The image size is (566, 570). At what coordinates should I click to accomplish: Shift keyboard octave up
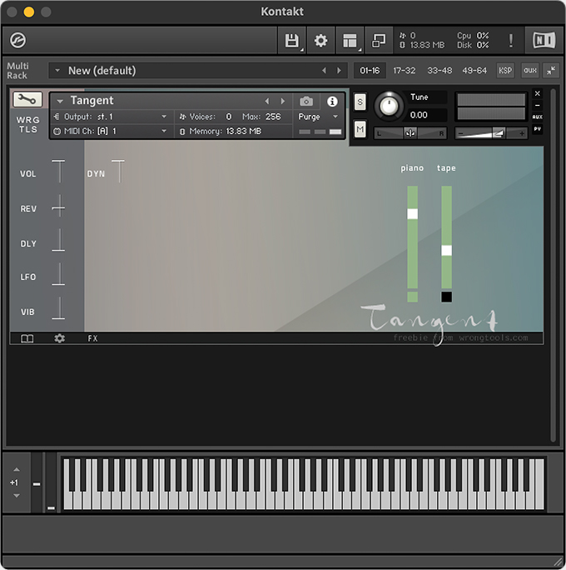17,469
